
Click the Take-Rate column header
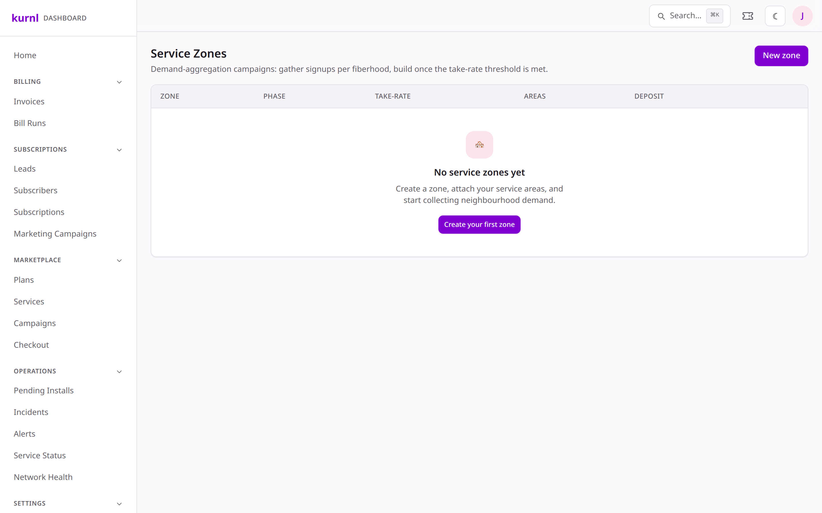pyautogui.click(x=393, y=96)
